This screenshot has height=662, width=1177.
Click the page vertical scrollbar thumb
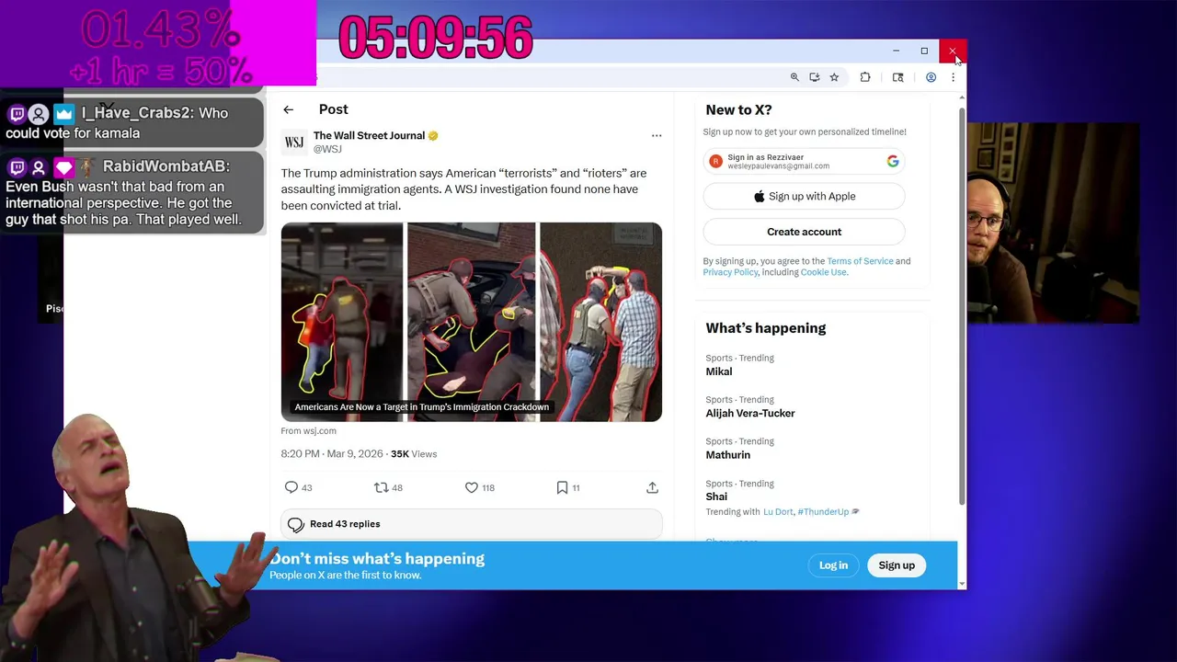pyautogui.click(x=962, y=306)
